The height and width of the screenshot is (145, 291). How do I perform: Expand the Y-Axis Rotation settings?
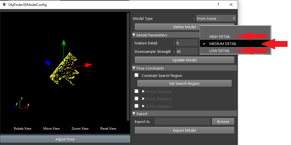point(143,99)
